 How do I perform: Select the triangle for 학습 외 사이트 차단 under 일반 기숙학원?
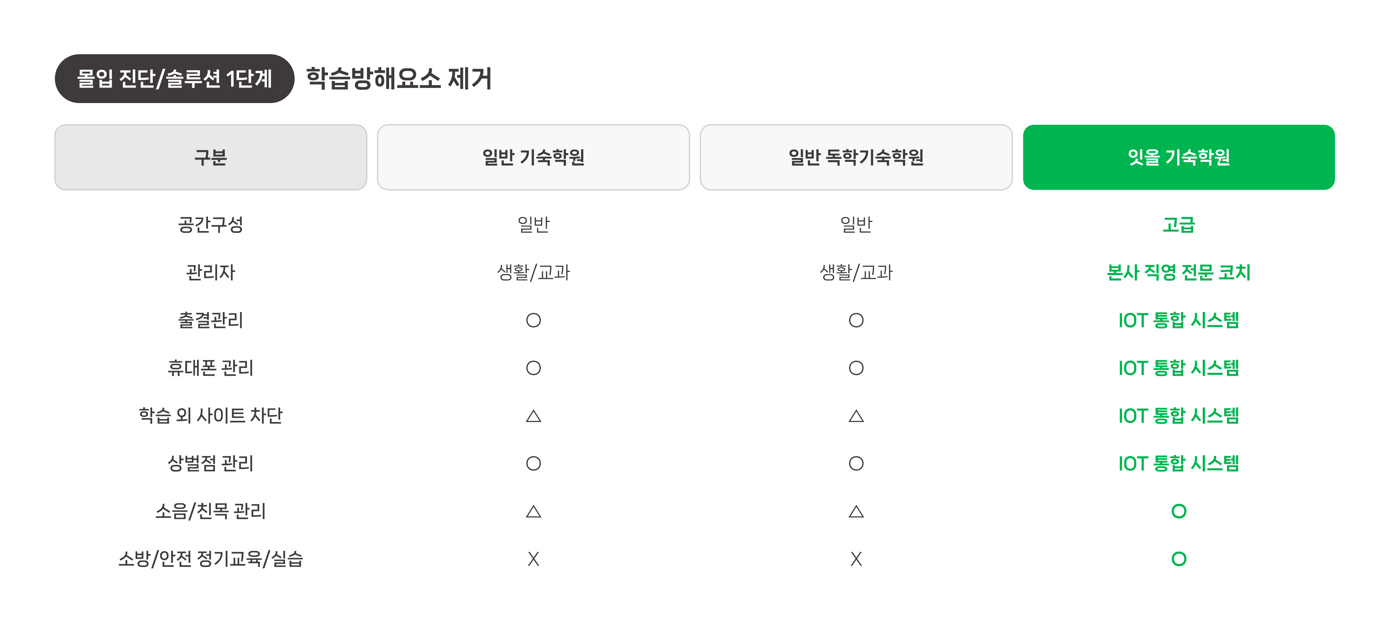533,416
